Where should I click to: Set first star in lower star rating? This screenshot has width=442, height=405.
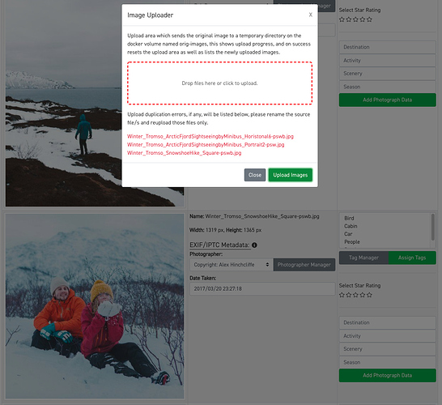pyautogui.click(x=342, y=295)
